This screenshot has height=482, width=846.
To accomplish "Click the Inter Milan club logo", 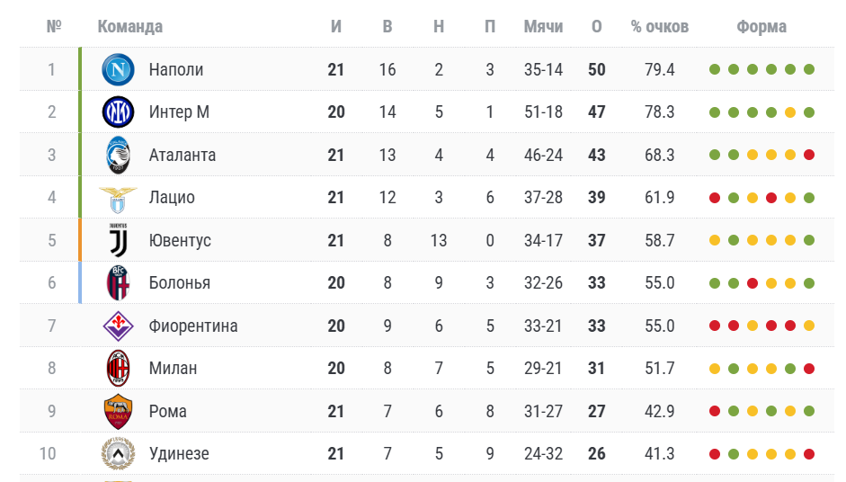I will [x=118, y=112].
